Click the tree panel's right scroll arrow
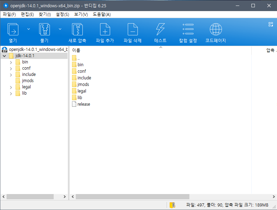The image size is (277, 210). pos(65,196)
